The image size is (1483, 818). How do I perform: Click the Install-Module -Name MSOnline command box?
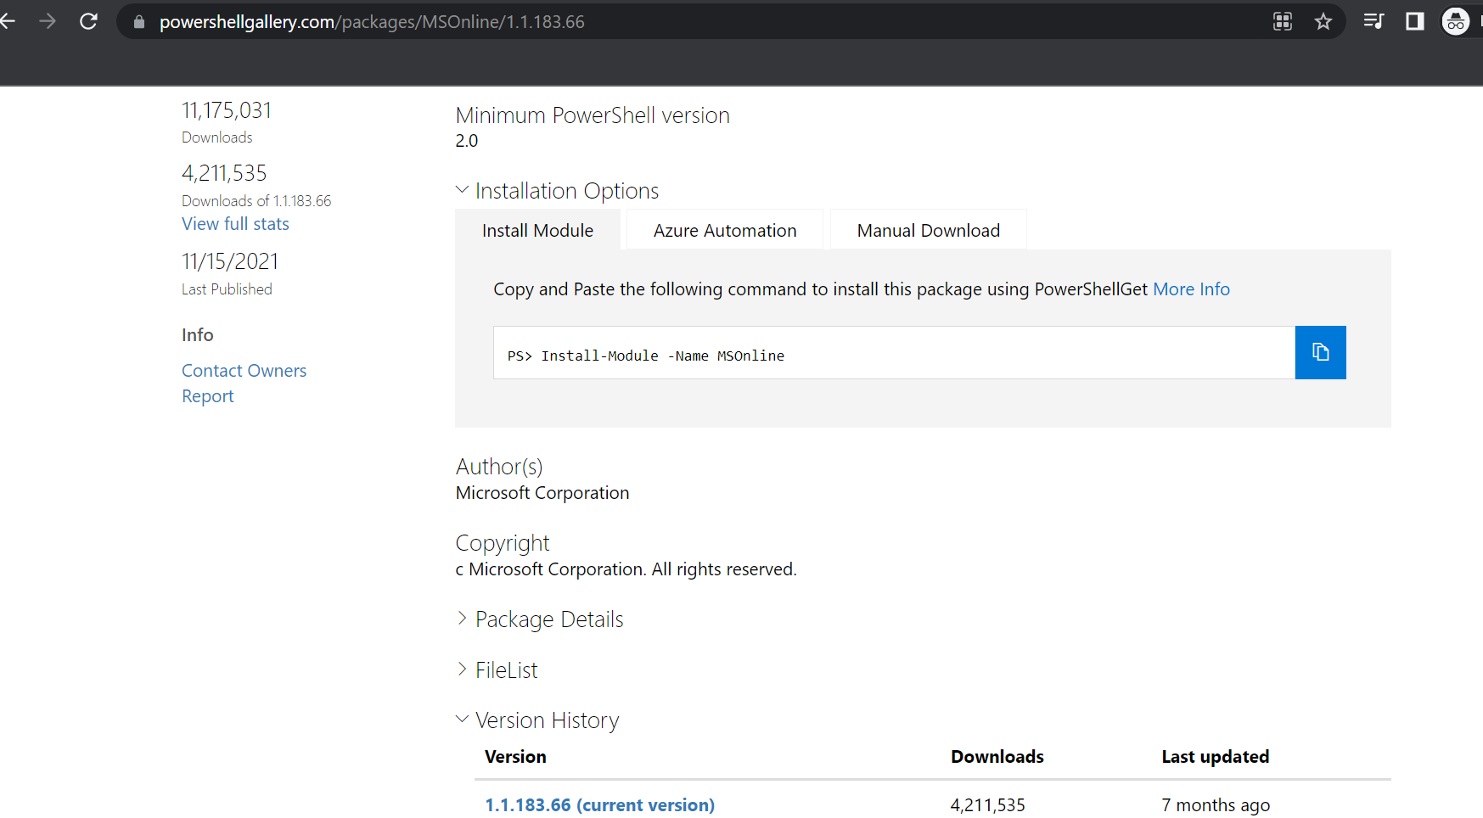(894, 353)
